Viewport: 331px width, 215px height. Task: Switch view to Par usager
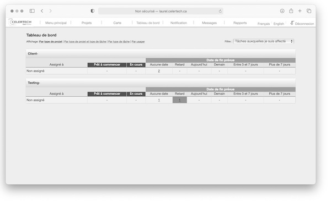coord(138,42)
